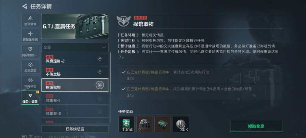
Task: Open the 任务线总览 overview button
Action: [75, 129]
